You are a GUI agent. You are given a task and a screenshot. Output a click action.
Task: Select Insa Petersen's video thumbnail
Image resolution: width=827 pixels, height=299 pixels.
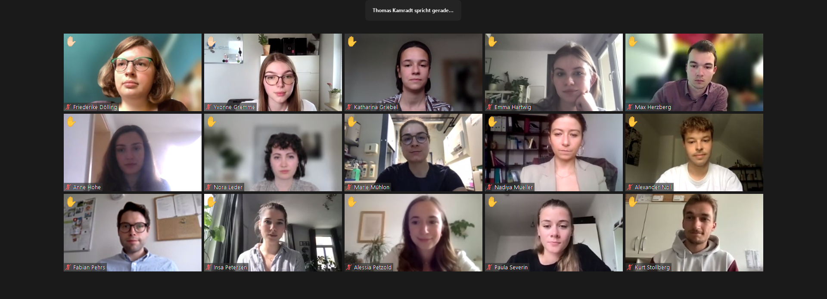[273, 233]
